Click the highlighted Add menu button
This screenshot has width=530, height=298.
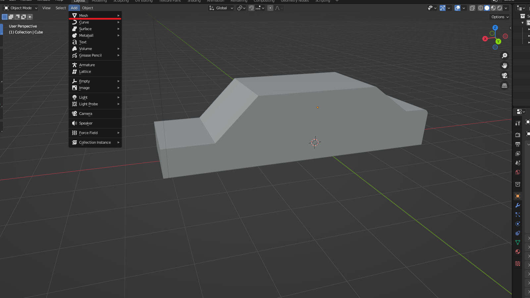click(74, 8)
